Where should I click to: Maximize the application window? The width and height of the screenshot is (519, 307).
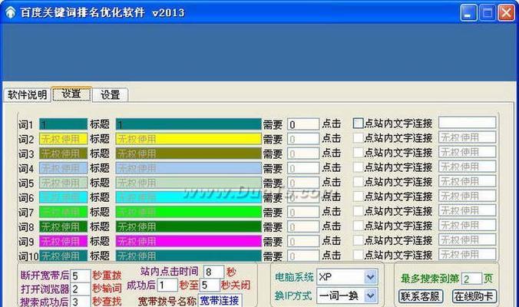tap(487, 13)
